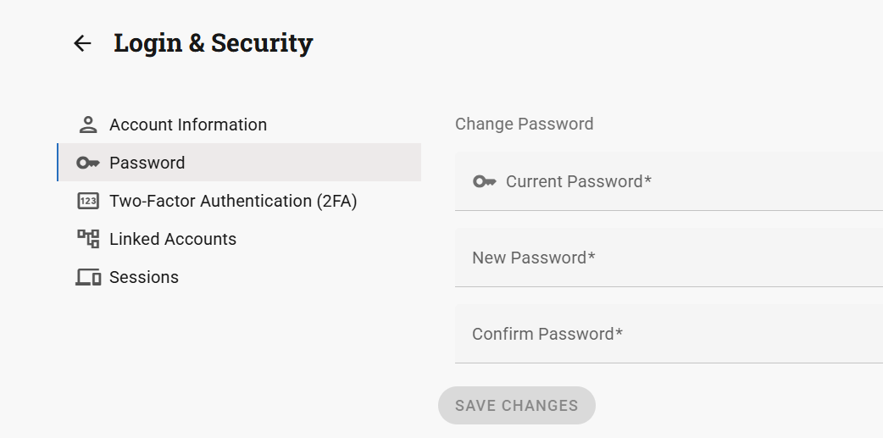Click the back arrow beside Login & Security
Image resolution: width=883 pixels, height=438 pixels.
[82, 43]
